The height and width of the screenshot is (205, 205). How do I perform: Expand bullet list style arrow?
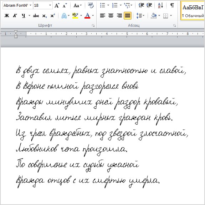pos(108,5)
